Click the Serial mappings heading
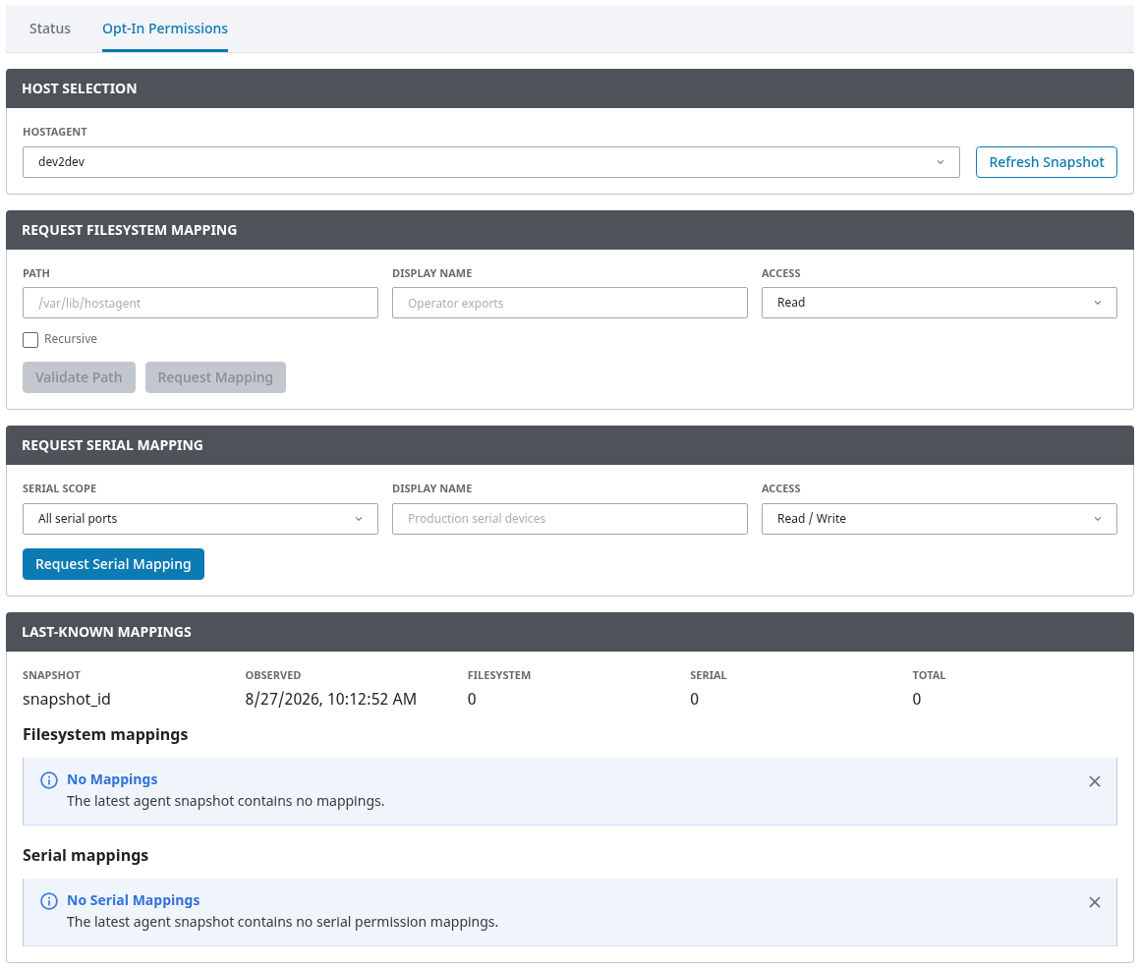Image resolution: width=1141 pixels, height=969 pixels. 86,856
